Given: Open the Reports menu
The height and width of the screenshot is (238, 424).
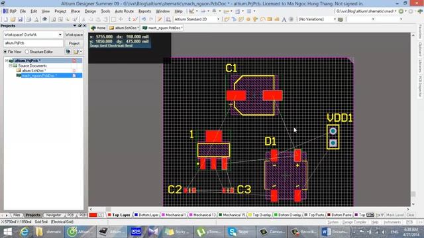Looking at the screenshot, I should coord(144,11).
